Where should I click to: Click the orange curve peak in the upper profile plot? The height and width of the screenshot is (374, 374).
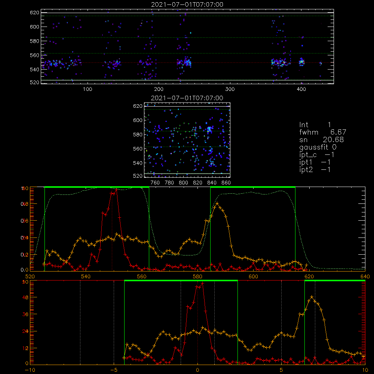coord(217,203)
